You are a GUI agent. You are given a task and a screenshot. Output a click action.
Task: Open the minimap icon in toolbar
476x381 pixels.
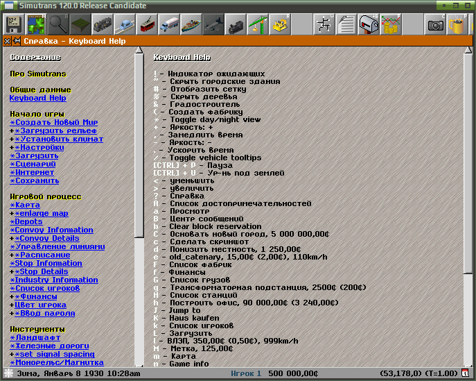36,24
